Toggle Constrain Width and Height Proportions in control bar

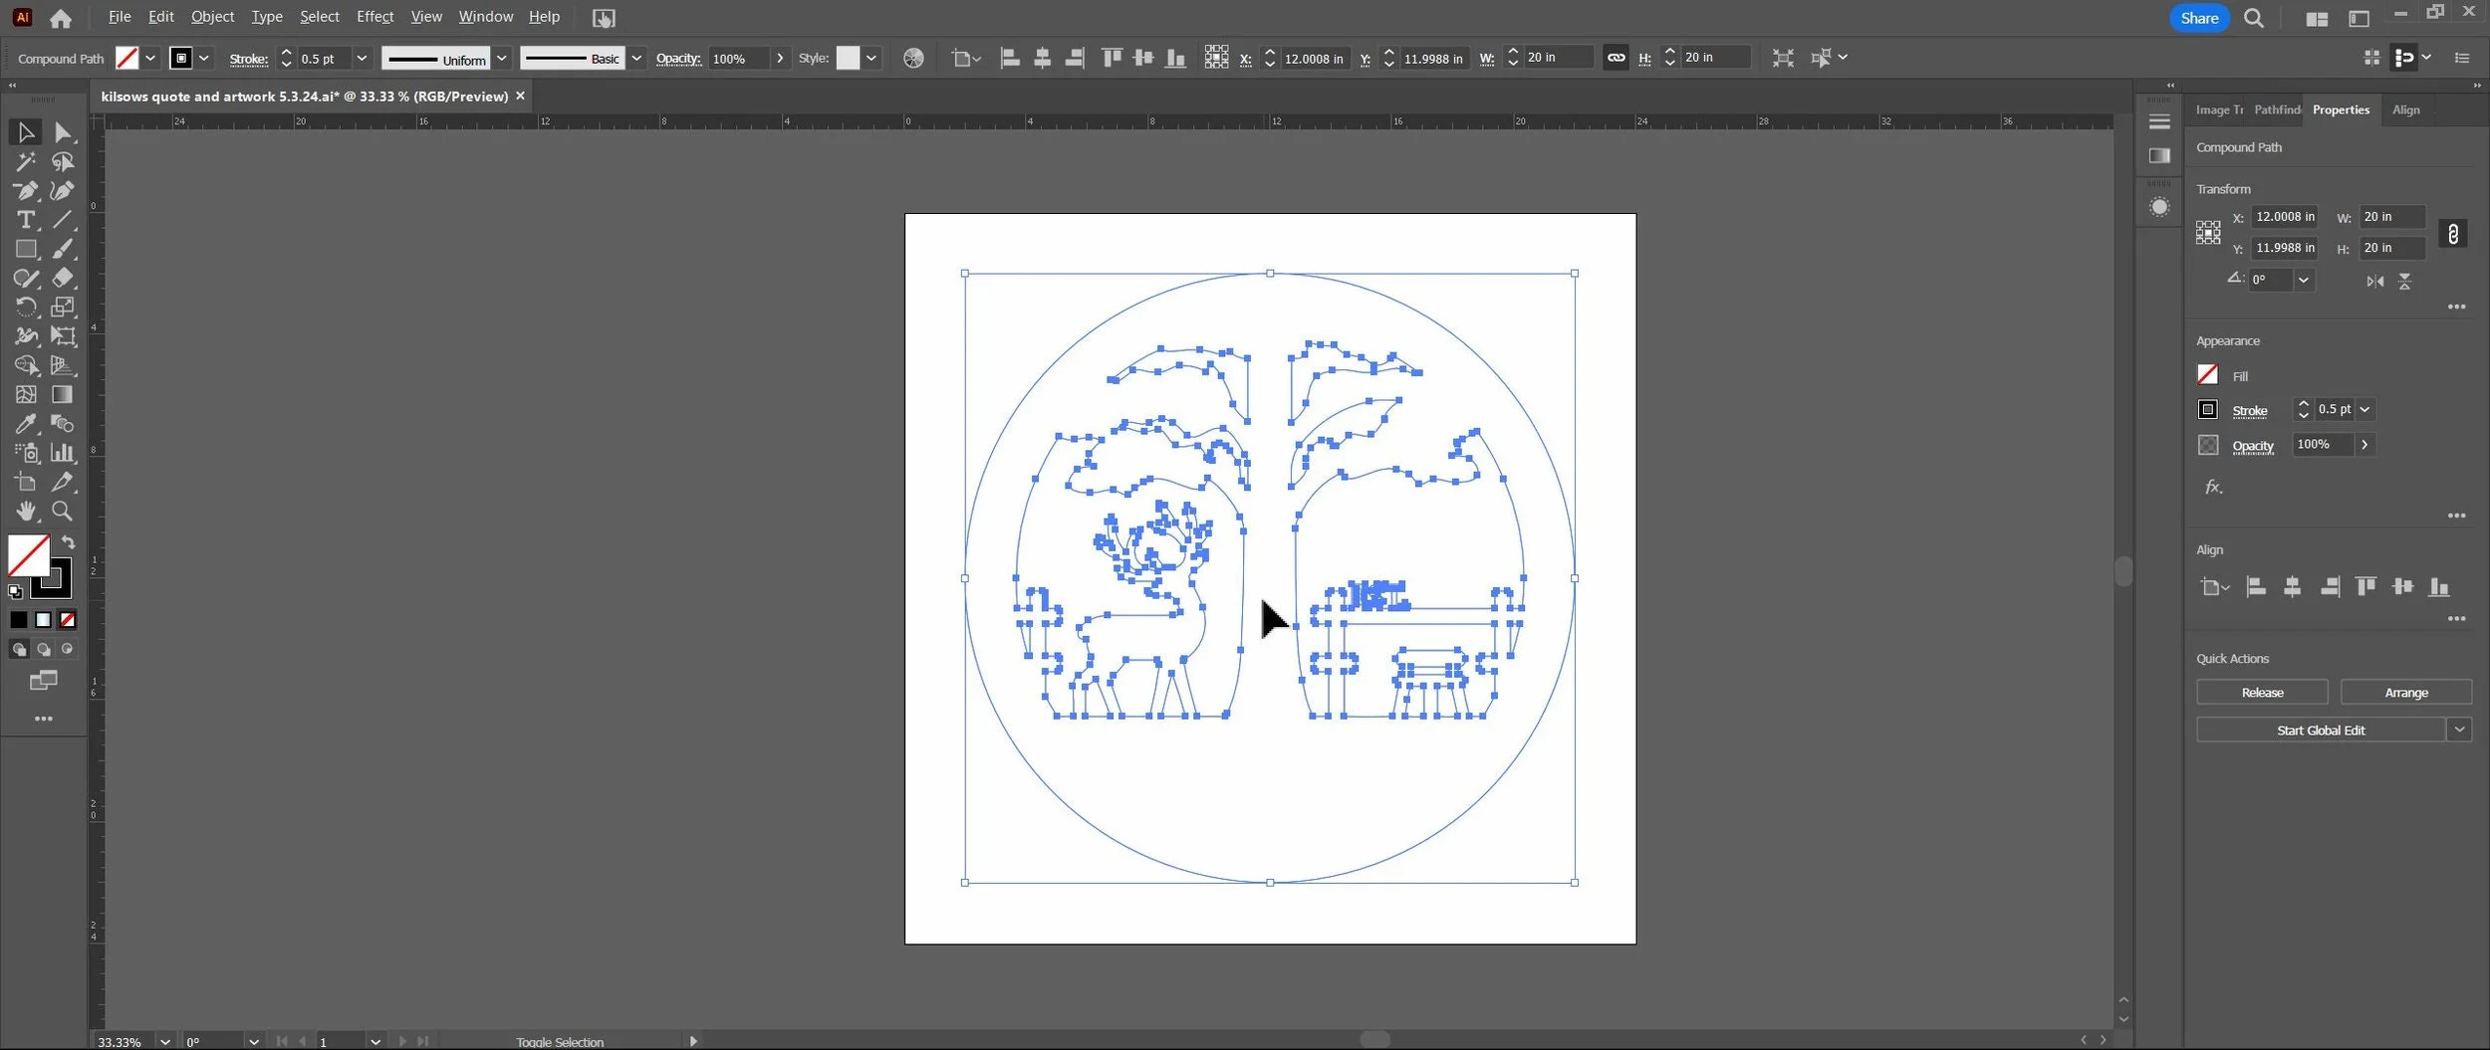click(1616, 58)
